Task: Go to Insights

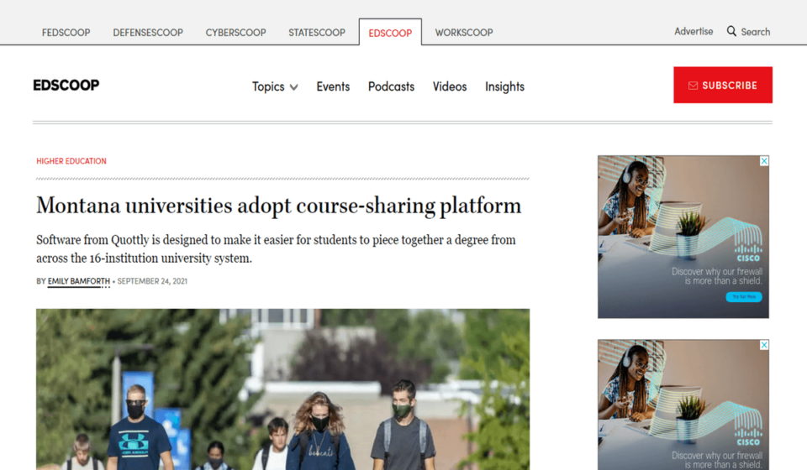Action: 504,86
